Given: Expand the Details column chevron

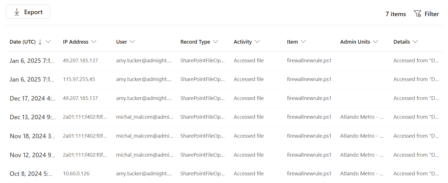Looking at the screenshot, I should [415, 42].
